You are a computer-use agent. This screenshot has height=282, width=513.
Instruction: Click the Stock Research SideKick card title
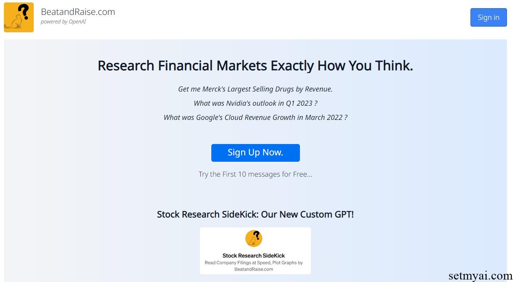coord(253,255)
